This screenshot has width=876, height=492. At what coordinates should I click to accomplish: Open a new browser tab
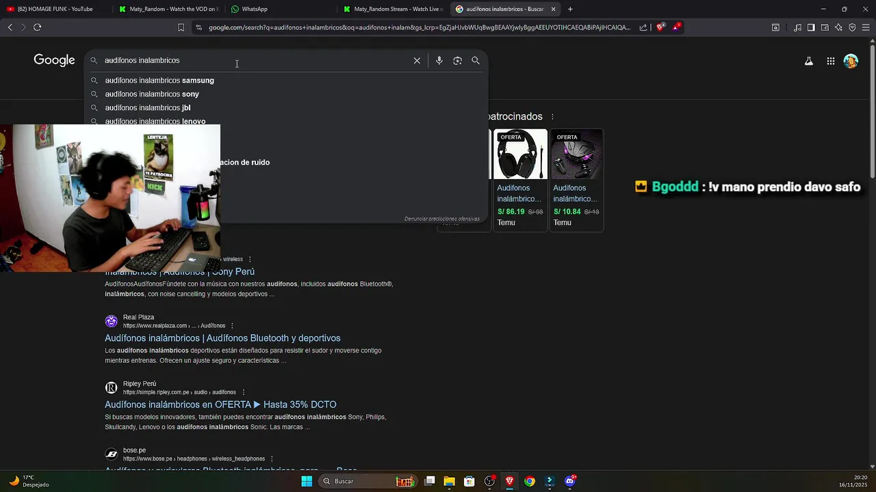tap(570, 9)
